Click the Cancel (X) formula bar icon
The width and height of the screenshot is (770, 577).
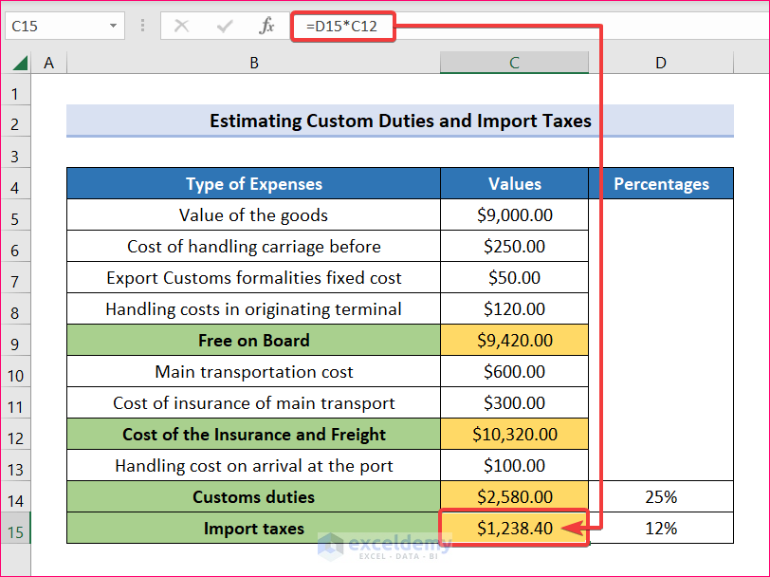pyautogui.click(x=181, y=27)
